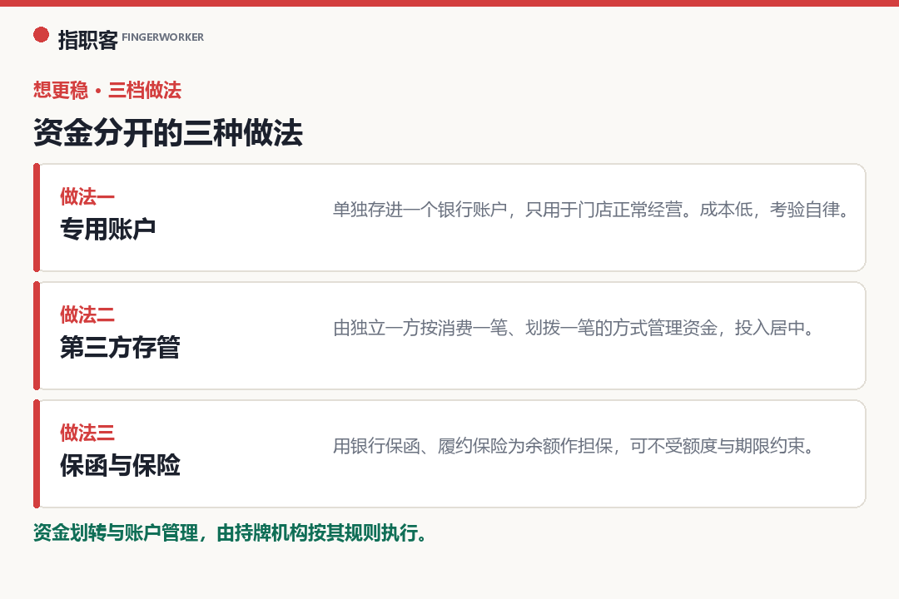The height and width of the screenshot is (599, 899).
Task: Click the heading 资金分开的三种做法
Action: tap(168, 132)
